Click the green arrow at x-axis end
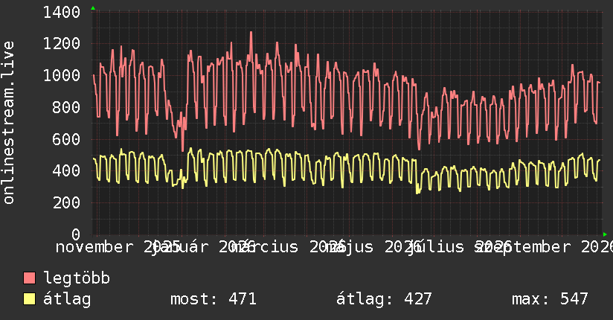This screenshot has height=320, width=613. (x=605, y=234)
